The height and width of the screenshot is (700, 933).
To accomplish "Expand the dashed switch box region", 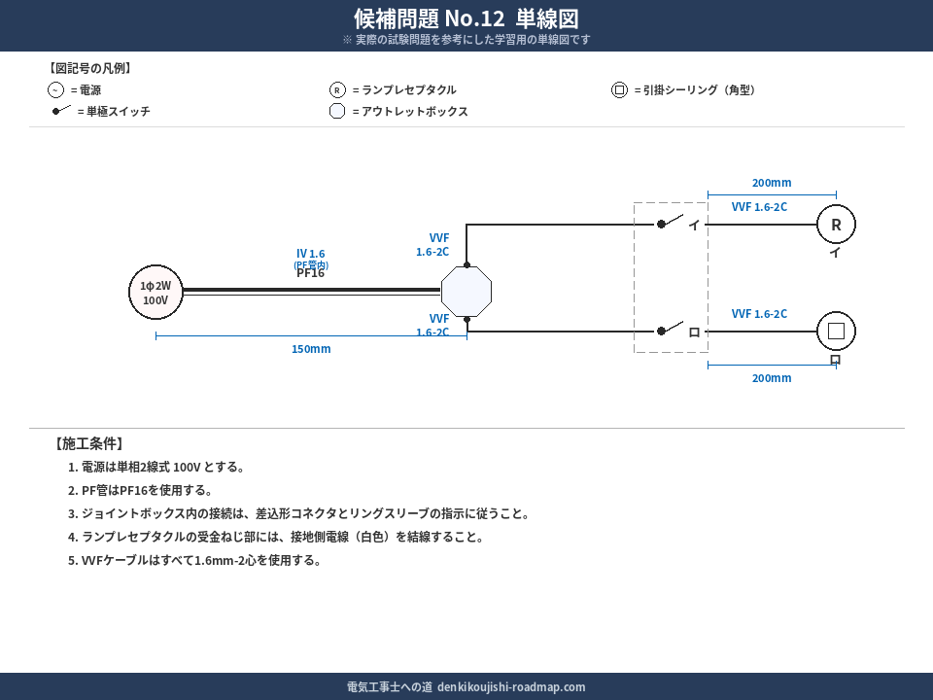I will 671,277.
